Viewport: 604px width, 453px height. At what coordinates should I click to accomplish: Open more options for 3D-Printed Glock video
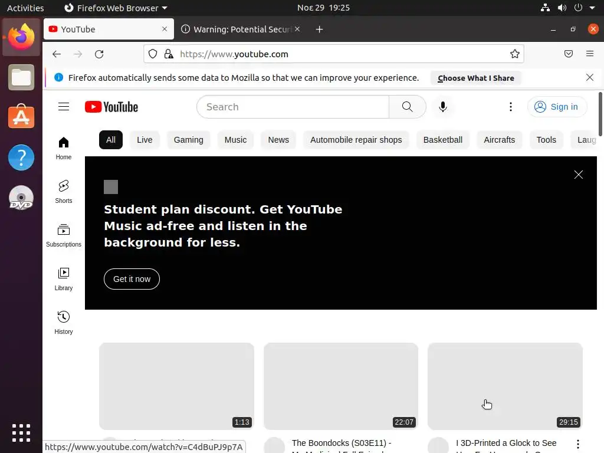(578, 444)
